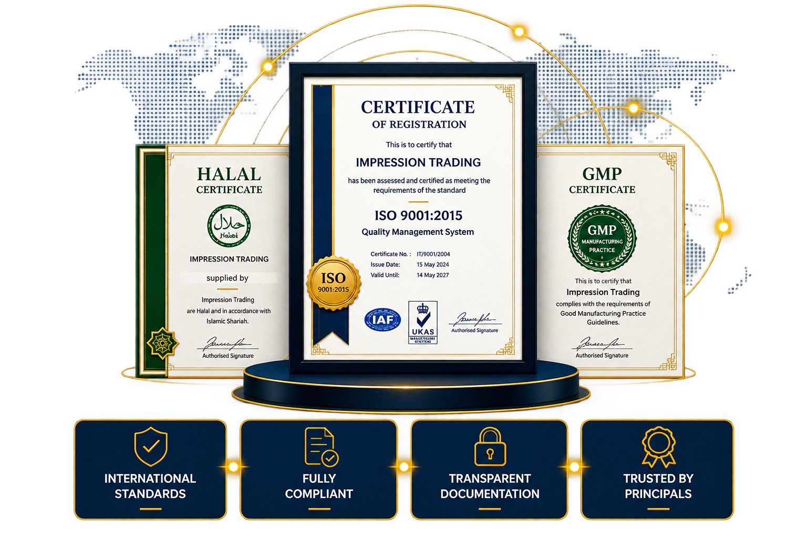The width and height of the screenshot is (807, 538).
Task: Click the "Good Manufacturing Practice" text line
Action: coord(603,314)
